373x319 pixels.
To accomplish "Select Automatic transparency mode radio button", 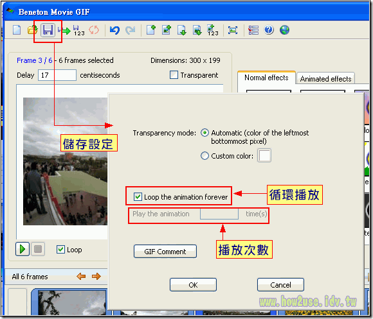I will pos(205,133).
